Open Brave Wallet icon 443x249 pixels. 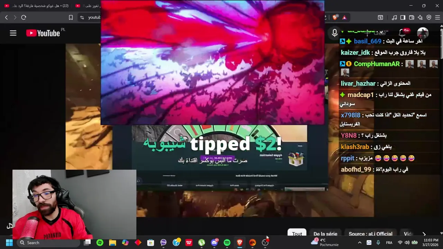click(412, 17)
